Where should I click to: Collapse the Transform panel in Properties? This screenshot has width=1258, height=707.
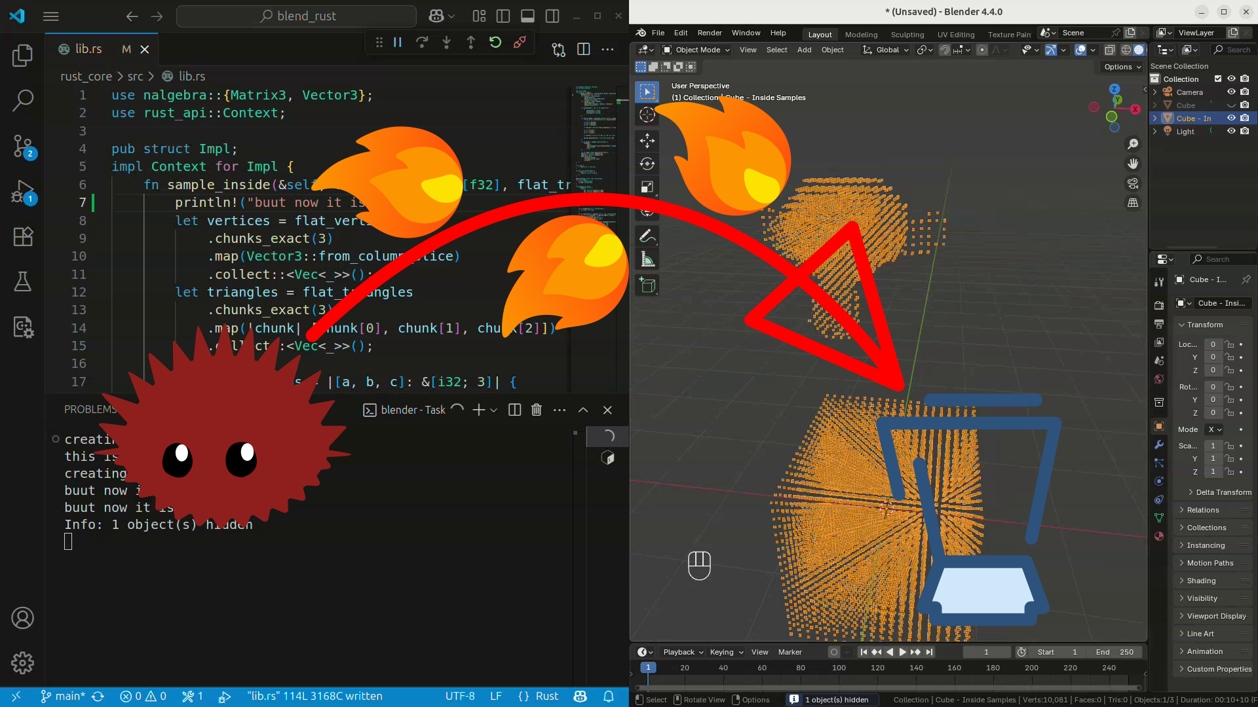(x=1204, y=325)
